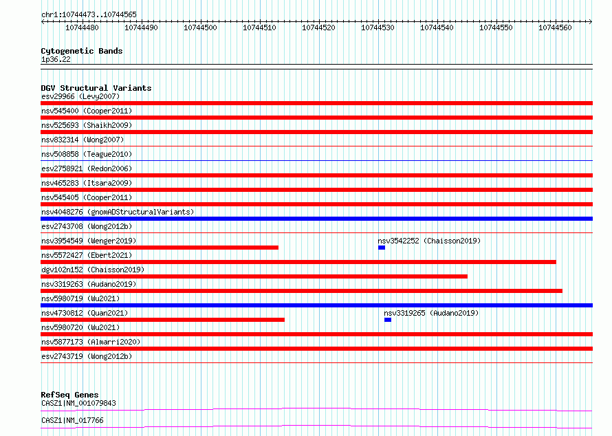Click the 10744540 ruler position
This screenshot has width=612, height=436.
tap(437, 28)
